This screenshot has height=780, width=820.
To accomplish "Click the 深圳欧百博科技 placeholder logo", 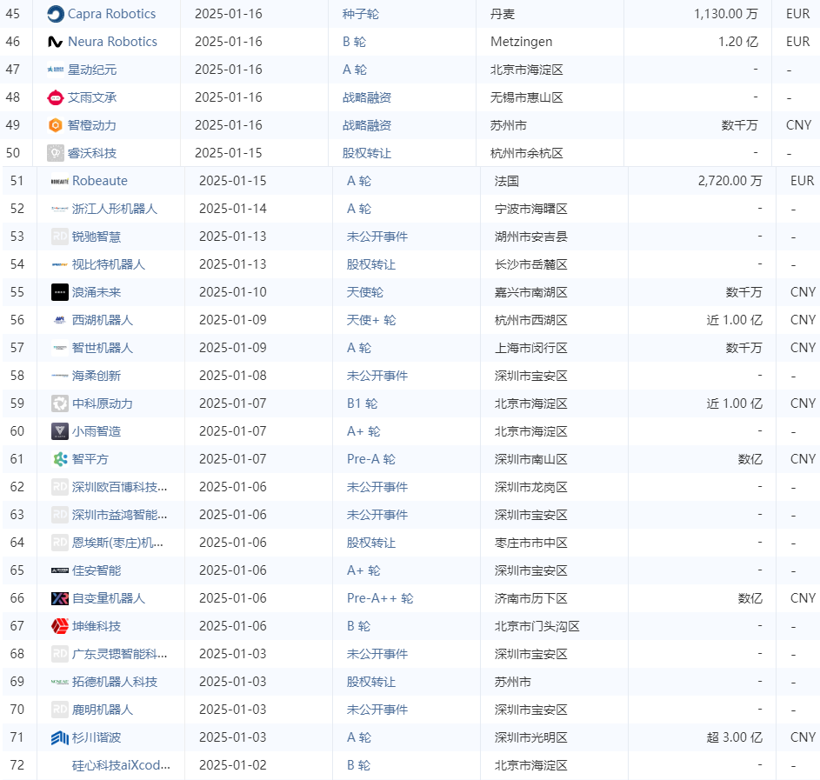I will (60, 487).
